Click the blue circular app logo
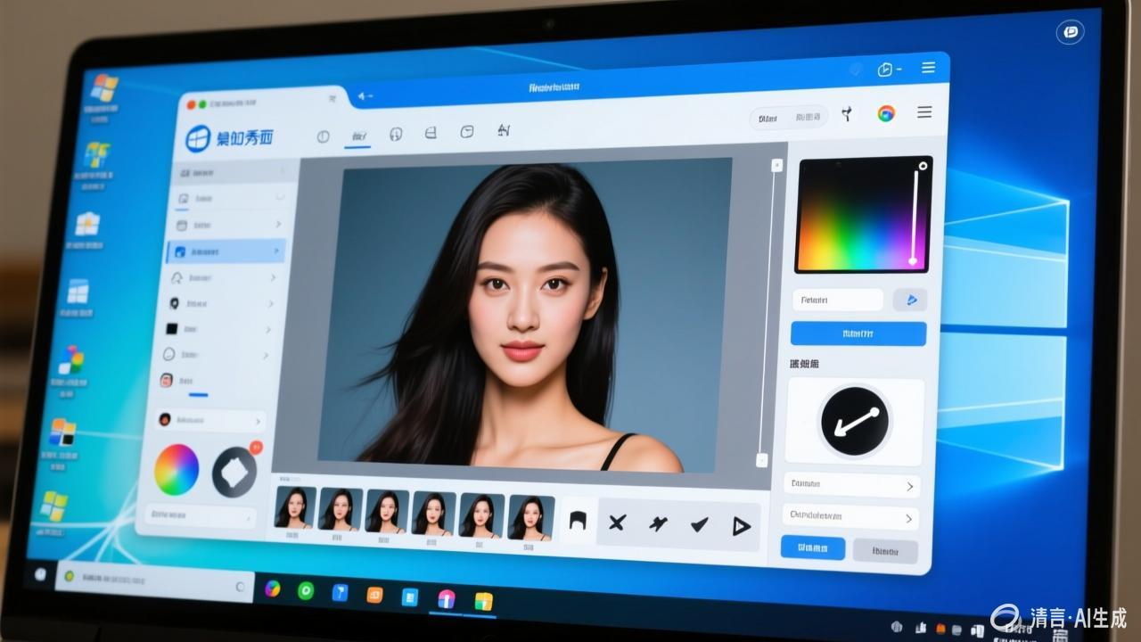 click(198, 138)
